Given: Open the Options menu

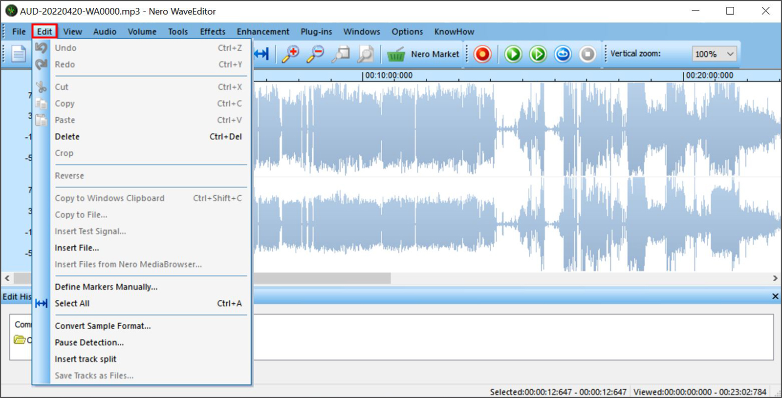Looking at the screenshot, I should click(407, 32).
